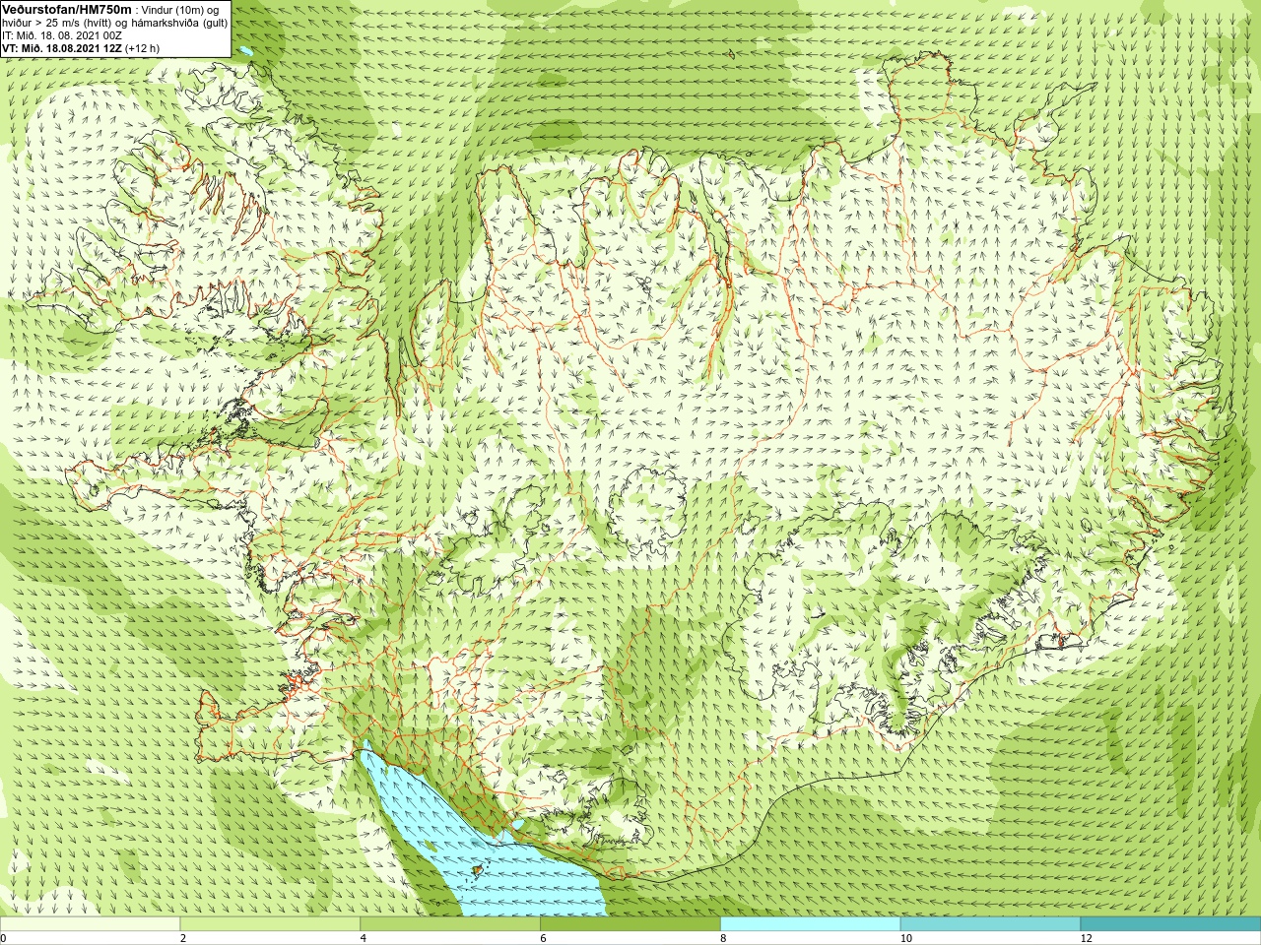Click the '2' scale label

(183, 938)
